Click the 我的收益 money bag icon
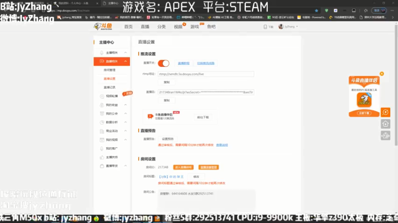 pyautogui.click(x=102, y=105)
